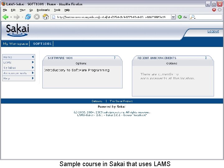Image resolution: width=224 pixels, height=168 pixels.
Task: Click the Sakai logo
Action: pos(17,30)
